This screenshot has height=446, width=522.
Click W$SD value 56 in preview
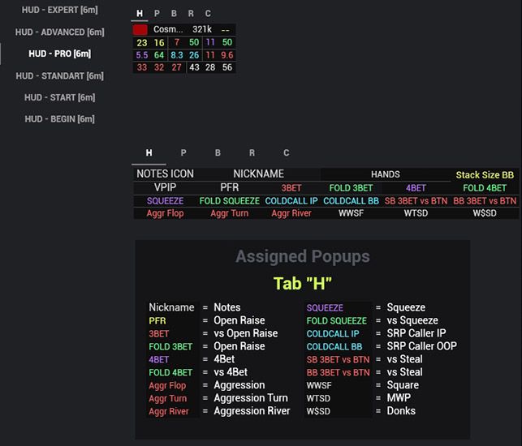point(227,67)
